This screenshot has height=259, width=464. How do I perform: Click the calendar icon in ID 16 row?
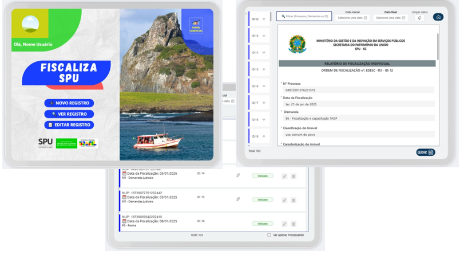[124, 221]
